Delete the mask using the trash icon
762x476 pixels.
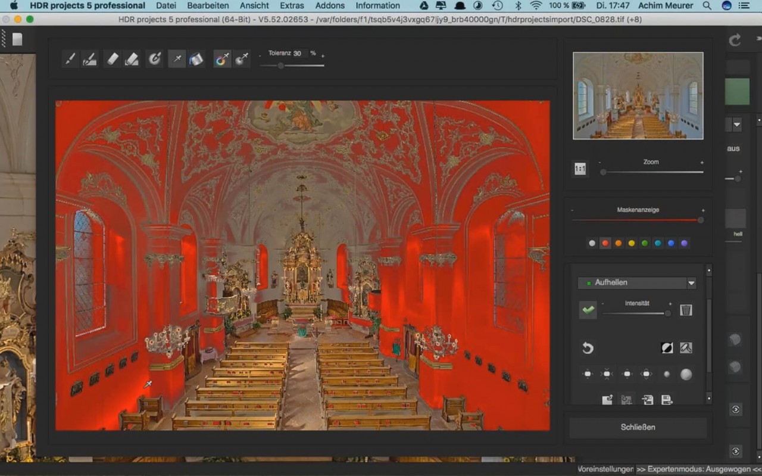click(x=685, y=310)
